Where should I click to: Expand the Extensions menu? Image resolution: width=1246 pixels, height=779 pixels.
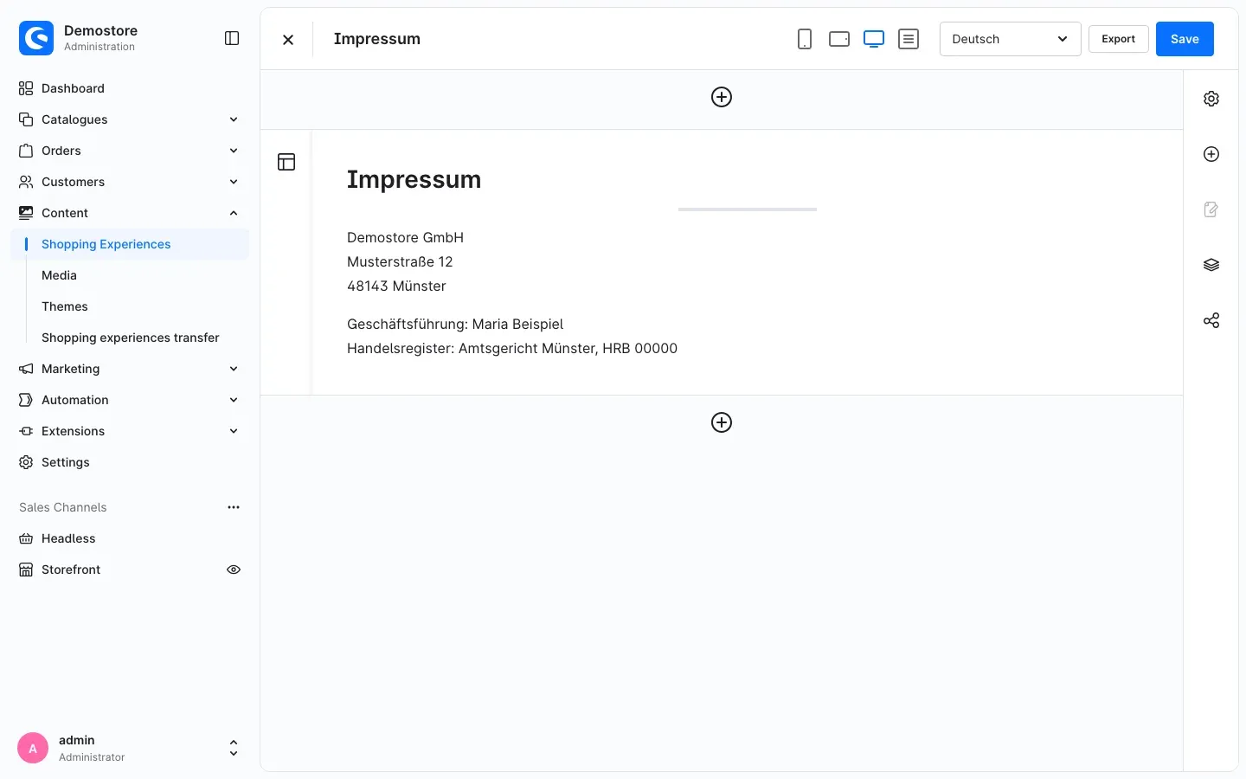[x=130, y=431]
